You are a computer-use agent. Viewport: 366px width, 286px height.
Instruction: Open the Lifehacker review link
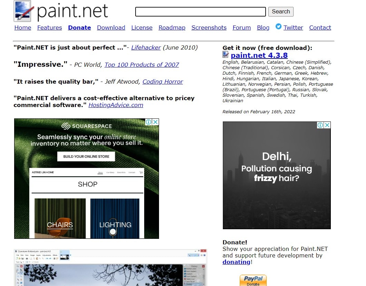146,47
